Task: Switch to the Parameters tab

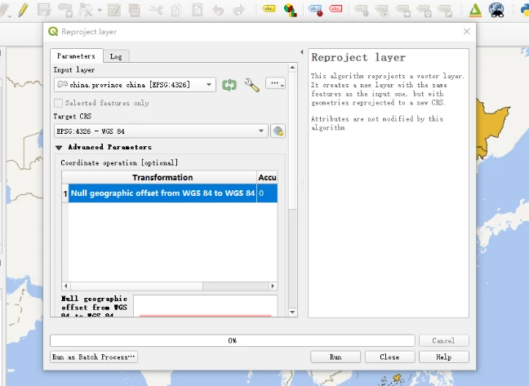Action: tap(76, 56)
